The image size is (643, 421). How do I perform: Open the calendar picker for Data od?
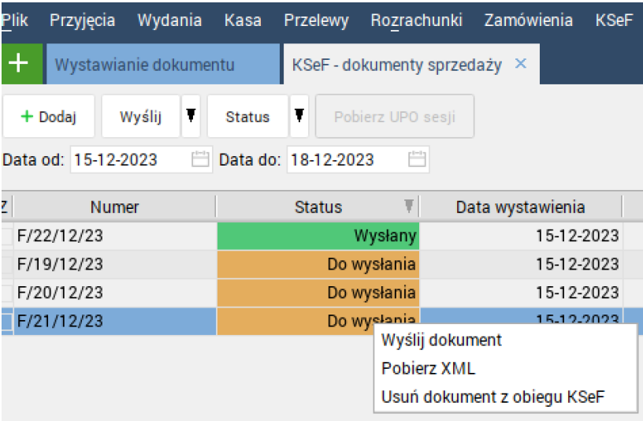(x=201, y=160)
